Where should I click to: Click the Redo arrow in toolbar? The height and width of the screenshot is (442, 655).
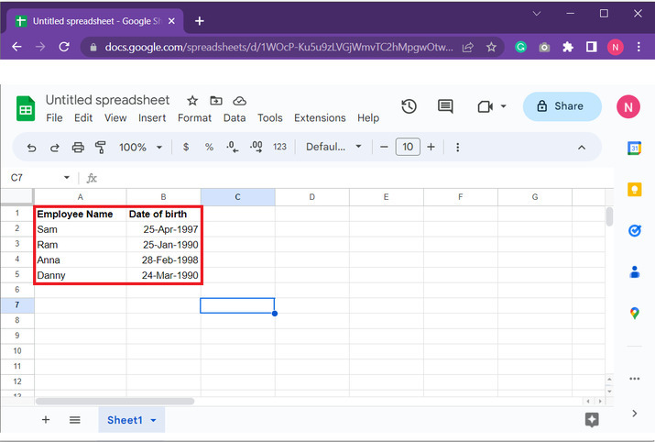[55, 148]
